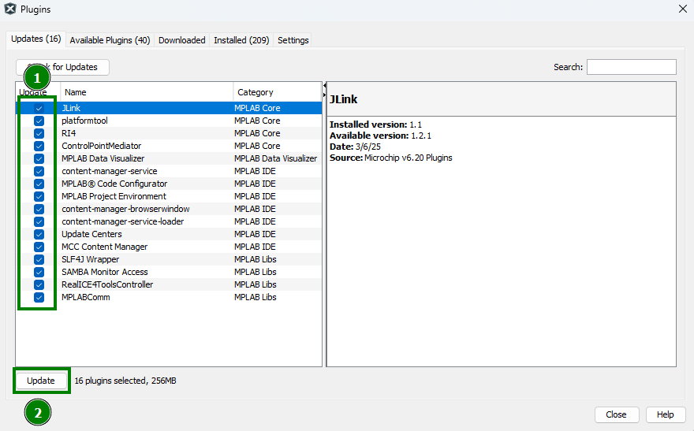The image size is (694, 431).
Task: Select SLF4J Wrapper plugin name
Action: click(x=90, y=259)
